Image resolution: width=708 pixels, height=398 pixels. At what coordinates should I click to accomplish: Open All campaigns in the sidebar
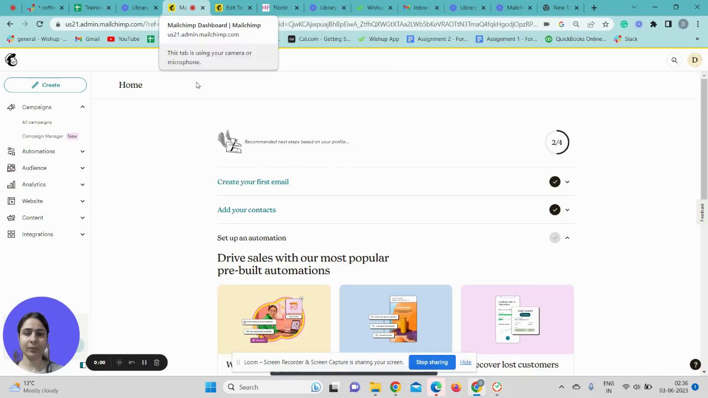pyautogui.click(x=37, y=122)
